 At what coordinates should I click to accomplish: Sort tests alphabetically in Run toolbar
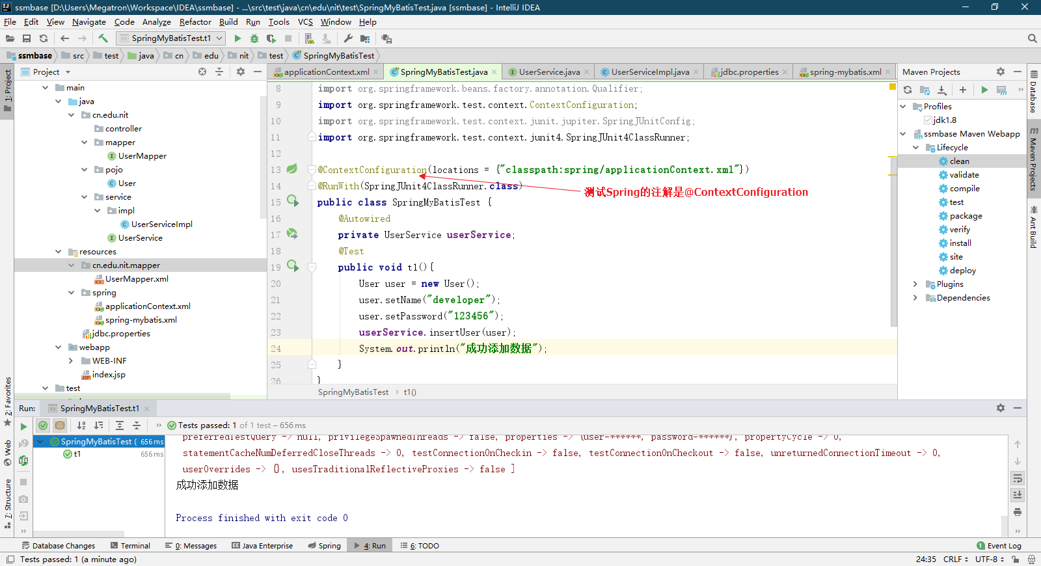pyautogui.click(x=81, y=425)
